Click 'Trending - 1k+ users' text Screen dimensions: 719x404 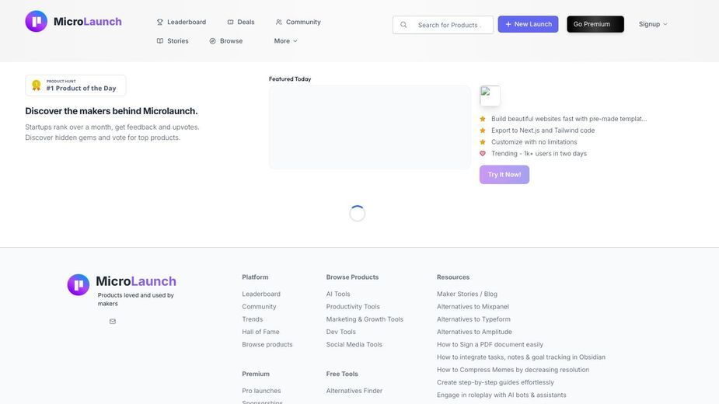pos(539,154)
